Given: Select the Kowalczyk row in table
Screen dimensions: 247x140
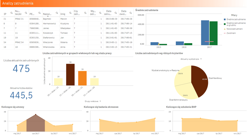Looking at the screenshot, I should [x=49, y=33].
